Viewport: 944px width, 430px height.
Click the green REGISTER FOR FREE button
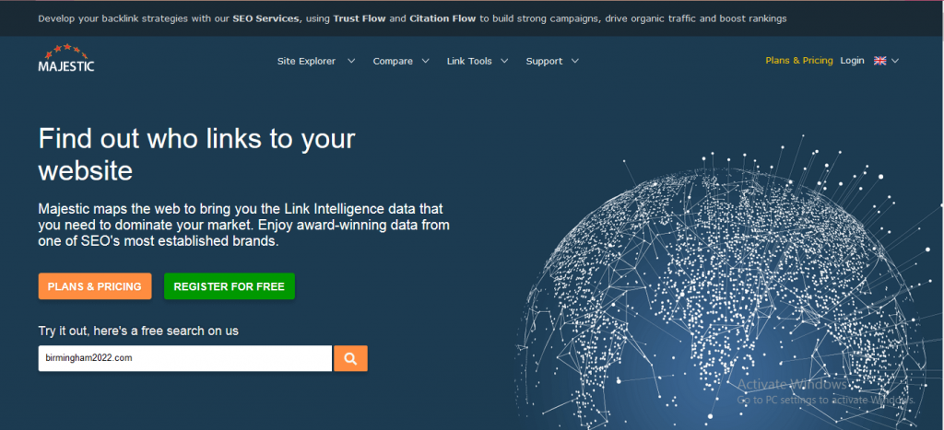tap(229, 286)
